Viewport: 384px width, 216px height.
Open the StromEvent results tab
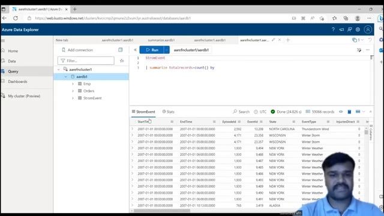tap(143, 112)
